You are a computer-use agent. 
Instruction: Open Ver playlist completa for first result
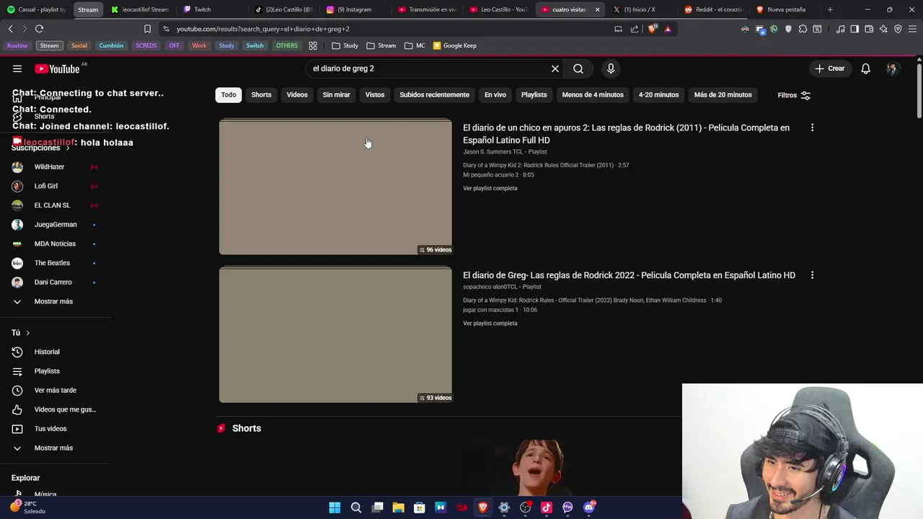click(490, 188)
